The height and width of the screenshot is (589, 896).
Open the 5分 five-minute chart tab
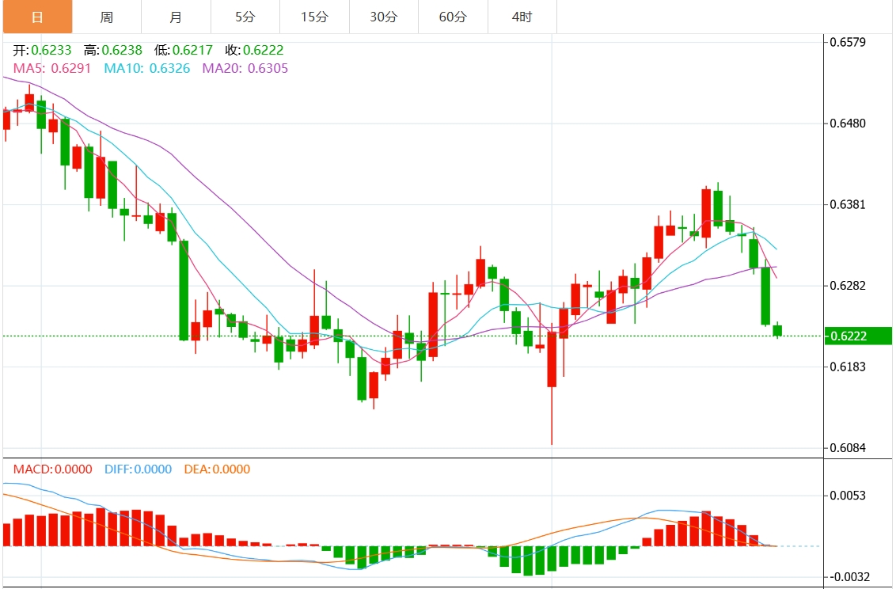tap(245, 17)
